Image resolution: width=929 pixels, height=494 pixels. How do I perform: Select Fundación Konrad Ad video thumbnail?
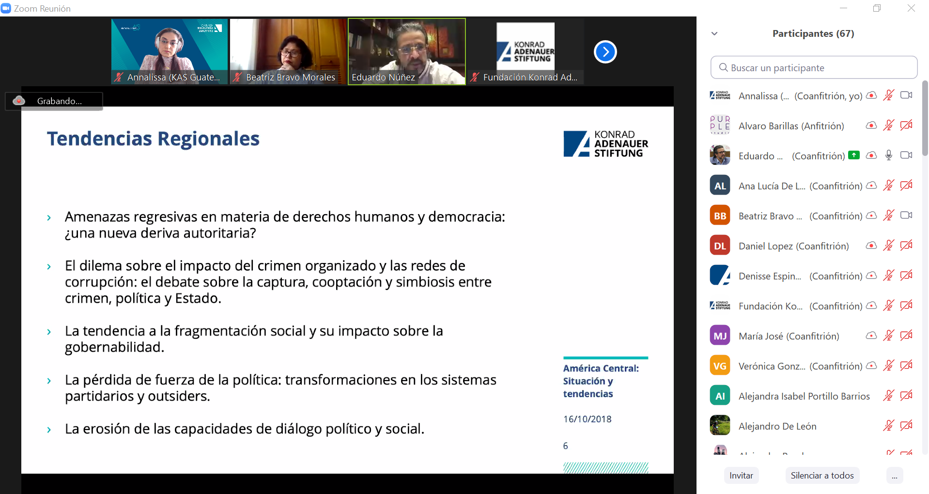pos(526,51)
